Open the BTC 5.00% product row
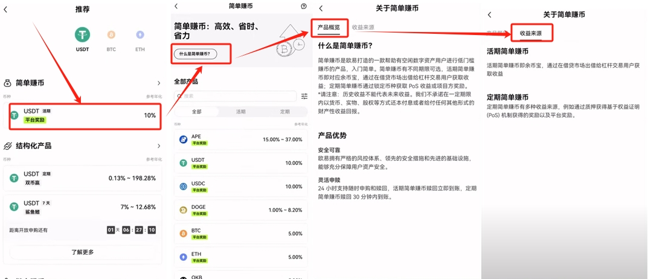This screenshot has width=648, height=279. pyautogui.click(x=241, y=234)
